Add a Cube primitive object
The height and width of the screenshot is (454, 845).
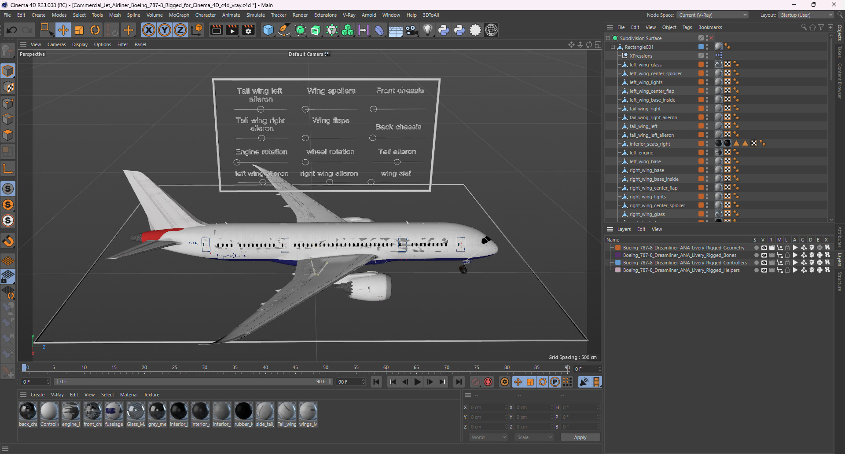coord(268,30)
